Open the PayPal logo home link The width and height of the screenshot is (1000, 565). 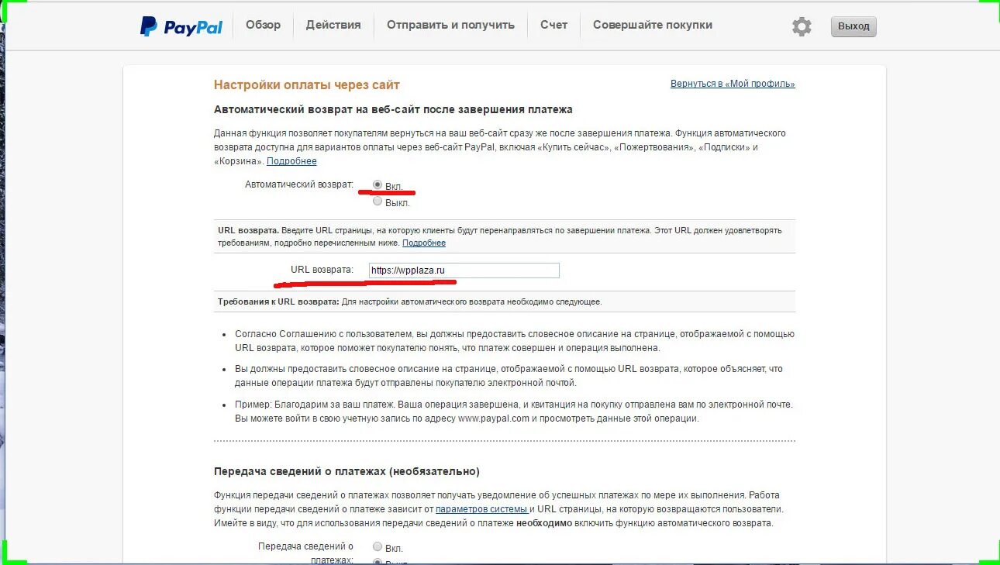[181, 26]
